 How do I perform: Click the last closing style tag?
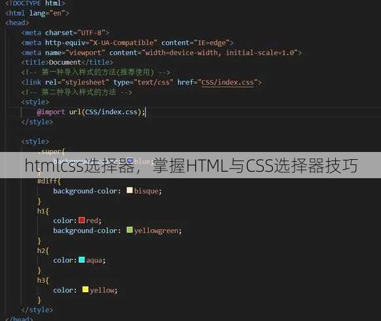37,310
